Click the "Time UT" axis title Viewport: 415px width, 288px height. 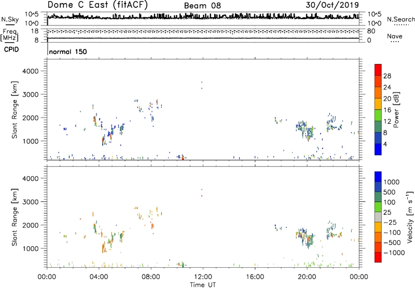[x=203, y=285]
